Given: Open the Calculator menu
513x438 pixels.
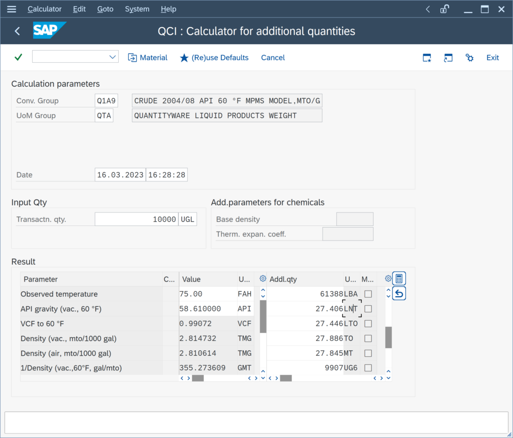Looking at the screenshot, I should point(45,9).
